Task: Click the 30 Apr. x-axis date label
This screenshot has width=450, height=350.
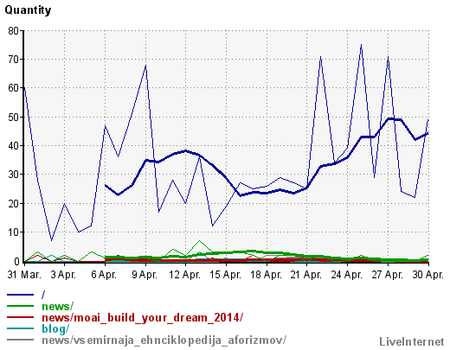Action: tap(427, 275)
